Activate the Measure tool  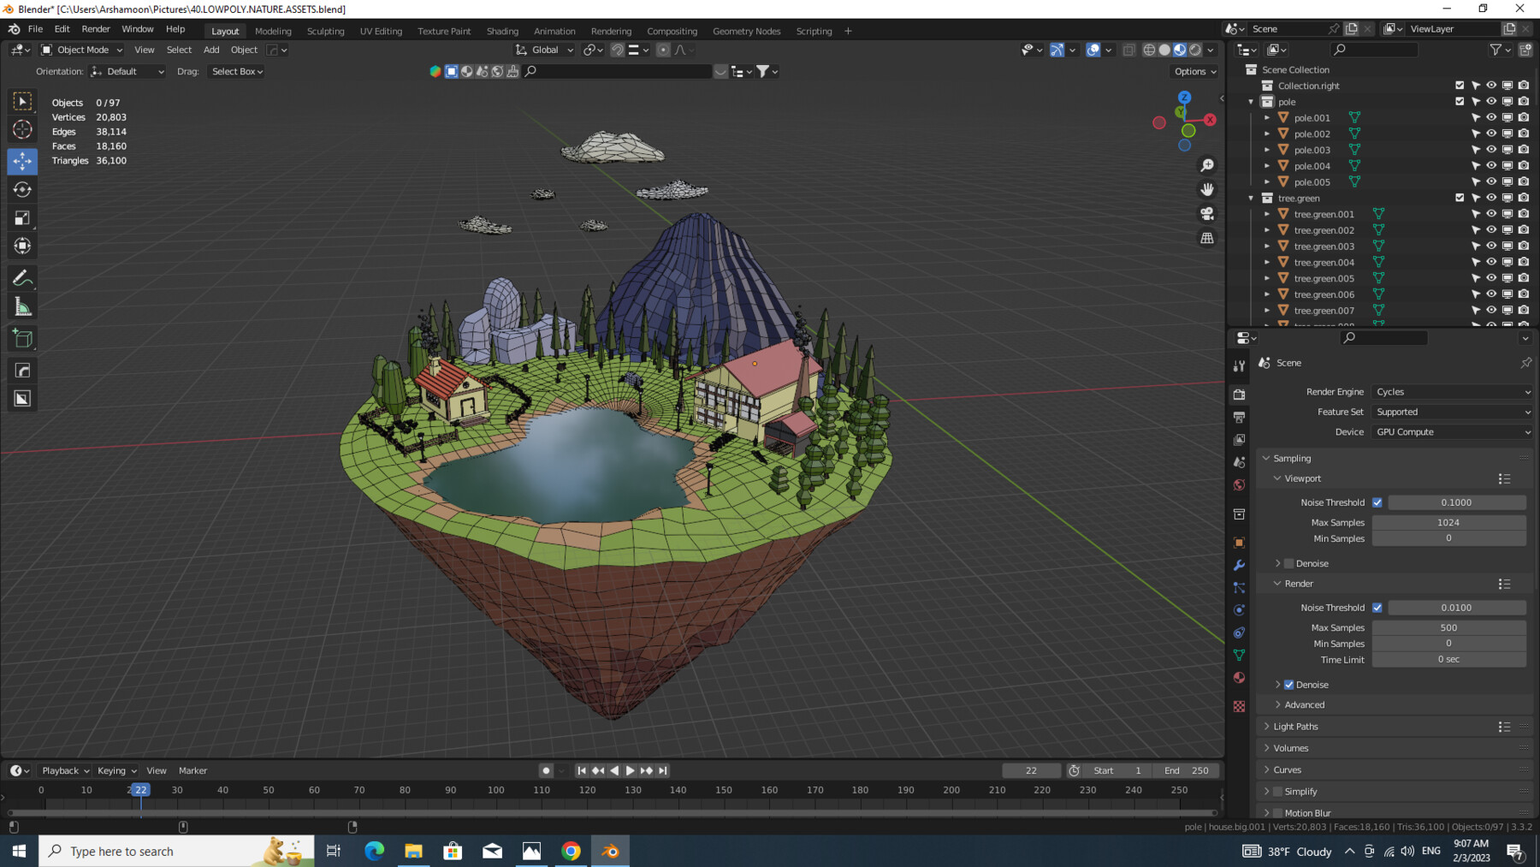pos(22,306)
